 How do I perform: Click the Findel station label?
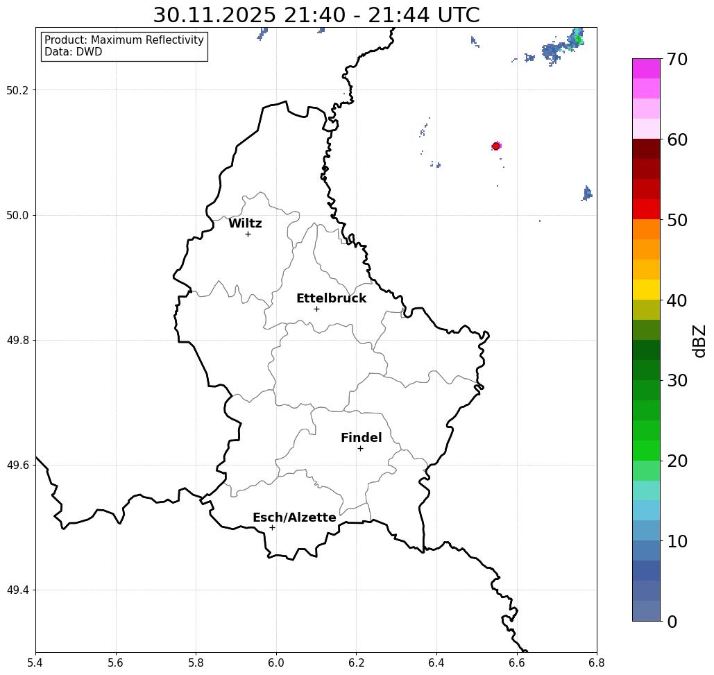(361, 438)
